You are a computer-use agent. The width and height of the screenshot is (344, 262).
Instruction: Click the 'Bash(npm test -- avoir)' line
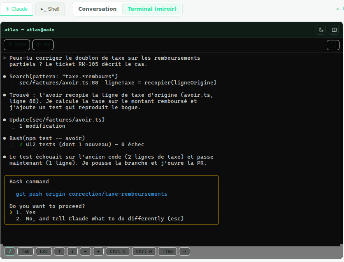coord(47,138)
